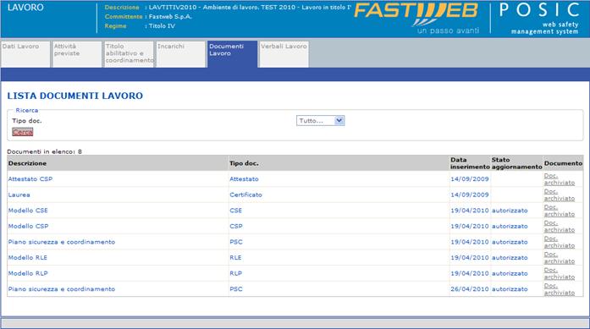Open the Laurea document description
Viewport: 590px width, 329px height.
19,195
